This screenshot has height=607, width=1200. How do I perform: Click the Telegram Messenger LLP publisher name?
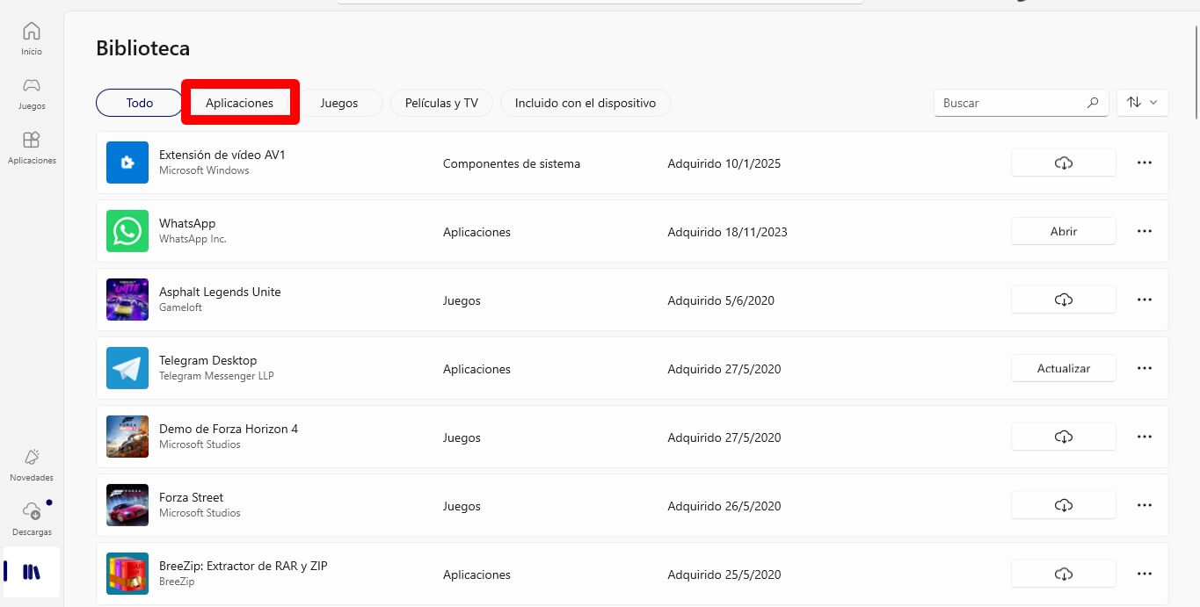tap(216, 376)
